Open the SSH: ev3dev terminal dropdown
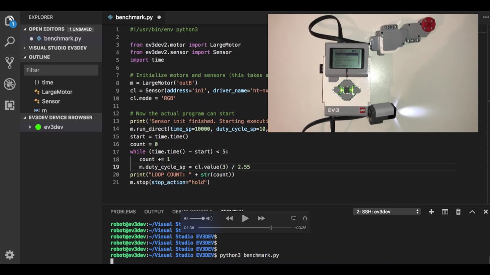490x275 pixels. click(x=387, y=212)
